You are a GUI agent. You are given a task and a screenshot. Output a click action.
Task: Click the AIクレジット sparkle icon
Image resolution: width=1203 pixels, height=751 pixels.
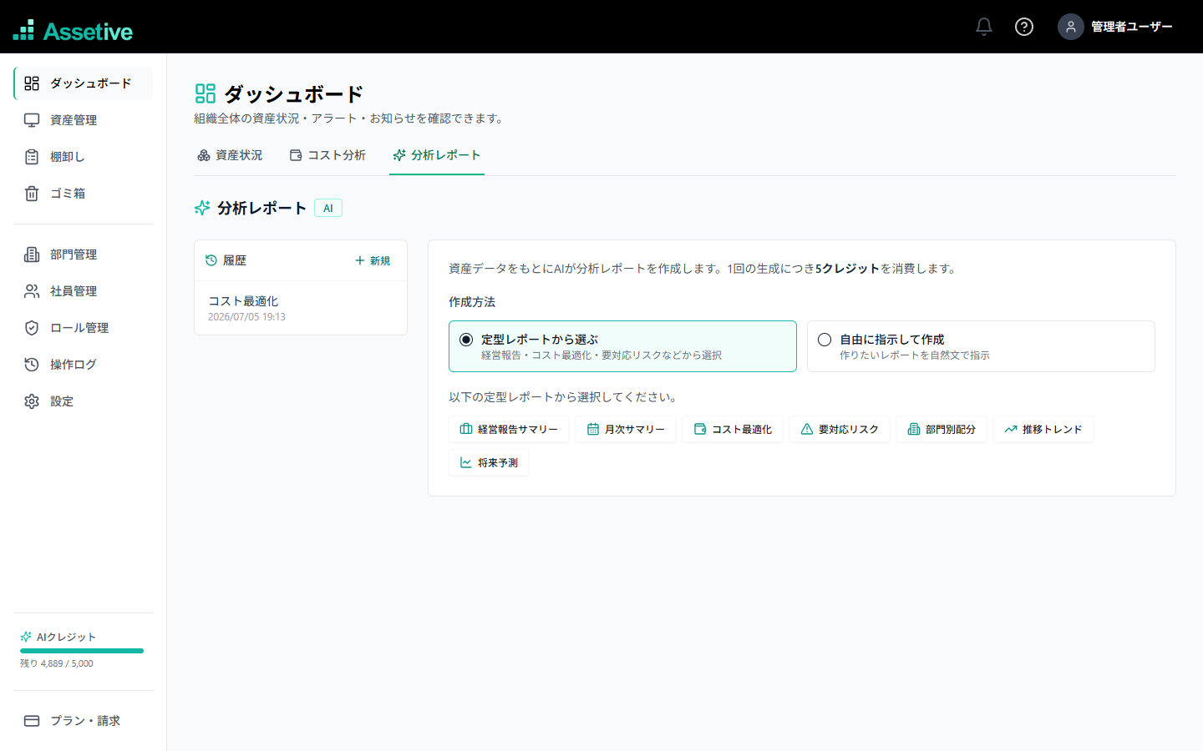[x=26, y=637]
